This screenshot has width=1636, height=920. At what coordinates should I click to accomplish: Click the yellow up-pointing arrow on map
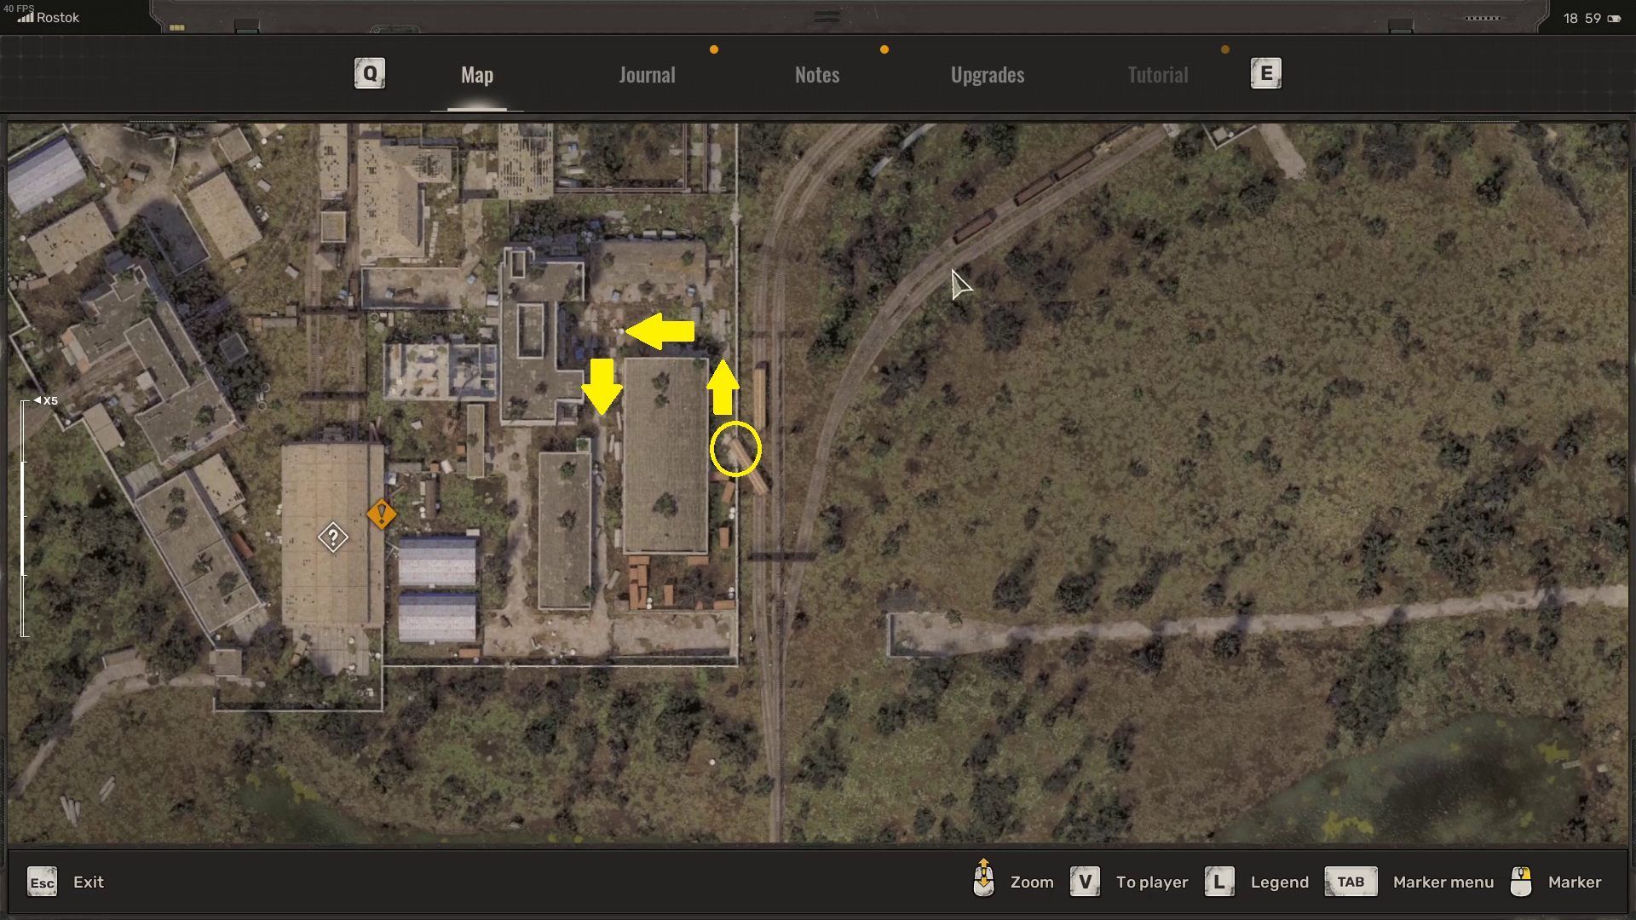[723, 388]
